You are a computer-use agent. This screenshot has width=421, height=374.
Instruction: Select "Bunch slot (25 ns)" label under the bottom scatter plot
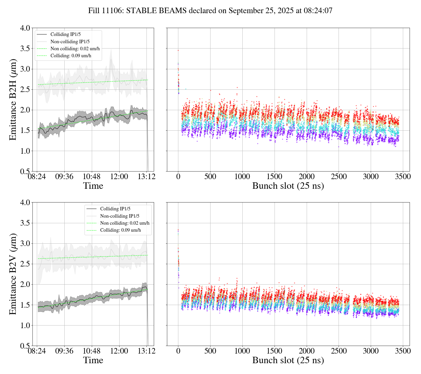pos(288,360)
